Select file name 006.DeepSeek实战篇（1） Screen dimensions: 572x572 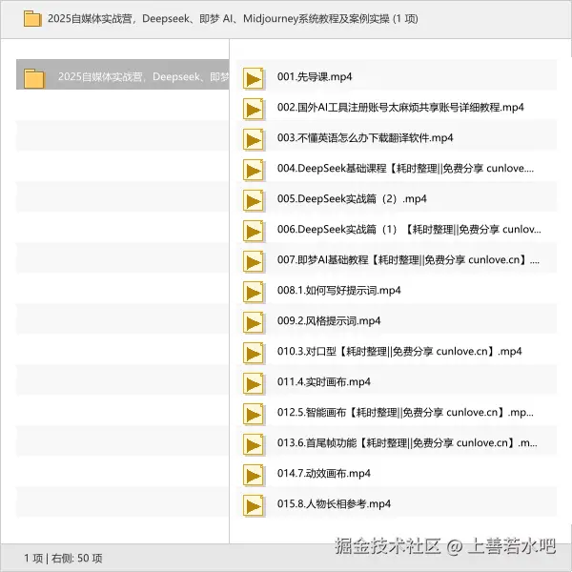coord(409,229)
